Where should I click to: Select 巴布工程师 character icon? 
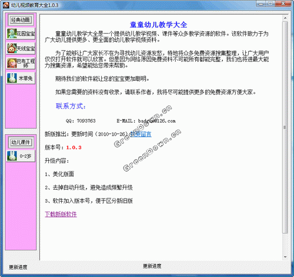(x=12, y=63)
